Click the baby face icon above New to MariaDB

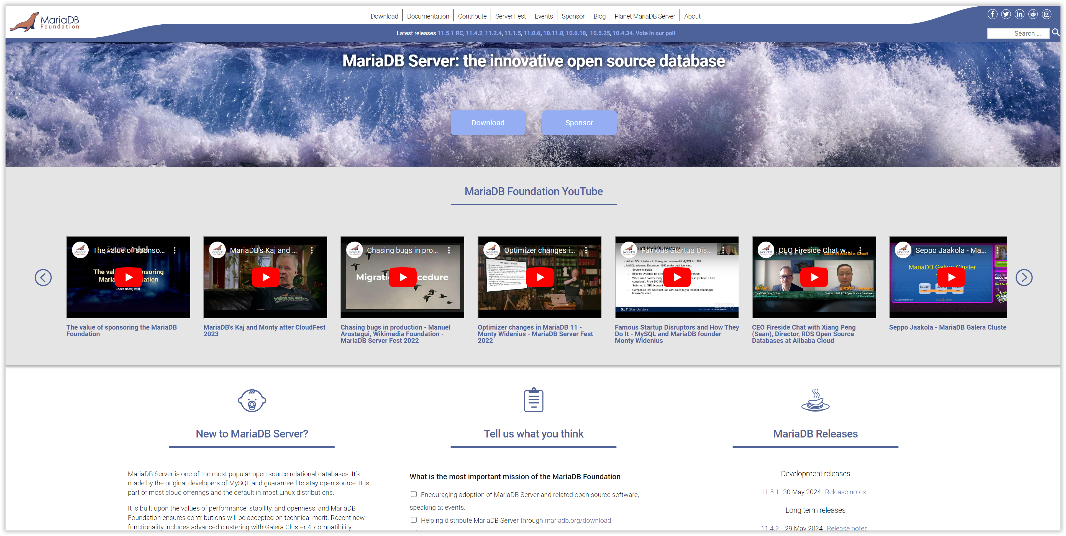[x=252, y=400]
